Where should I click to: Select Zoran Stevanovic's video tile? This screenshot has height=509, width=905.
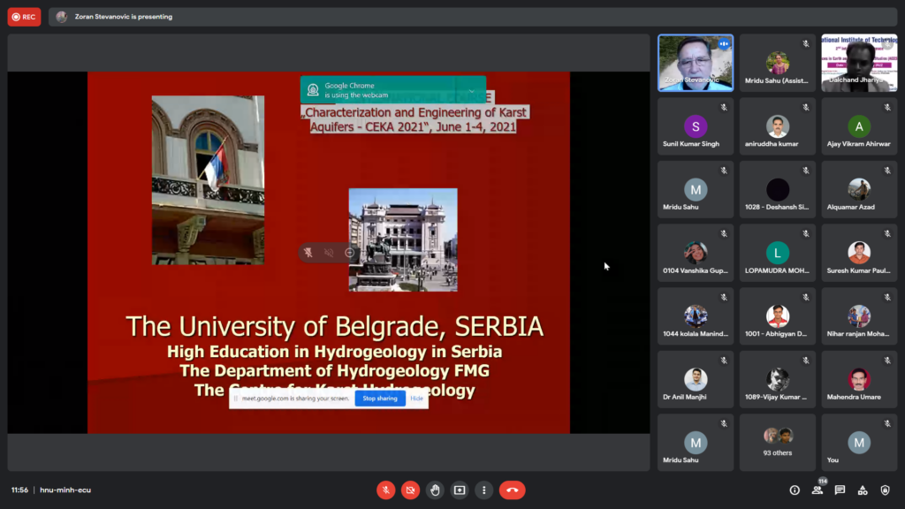(x=696, y=63)
